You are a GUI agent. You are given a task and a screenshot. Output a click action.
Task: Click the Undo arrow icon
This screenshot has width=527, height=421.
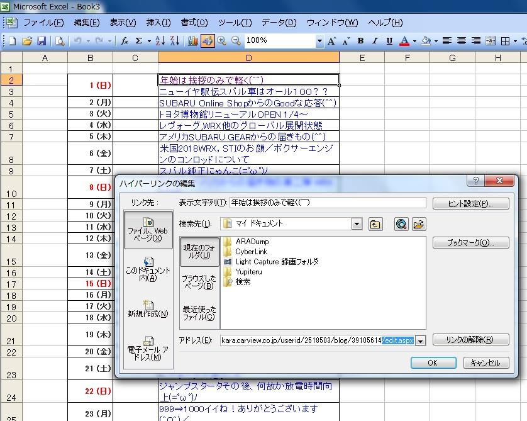tap(77, 41)
